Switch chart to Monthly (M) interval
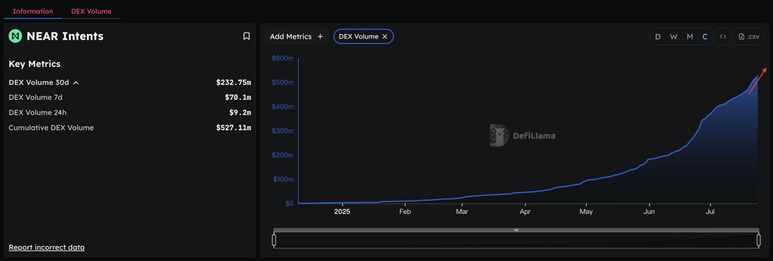The image size is (773, 261). (689, 37)
